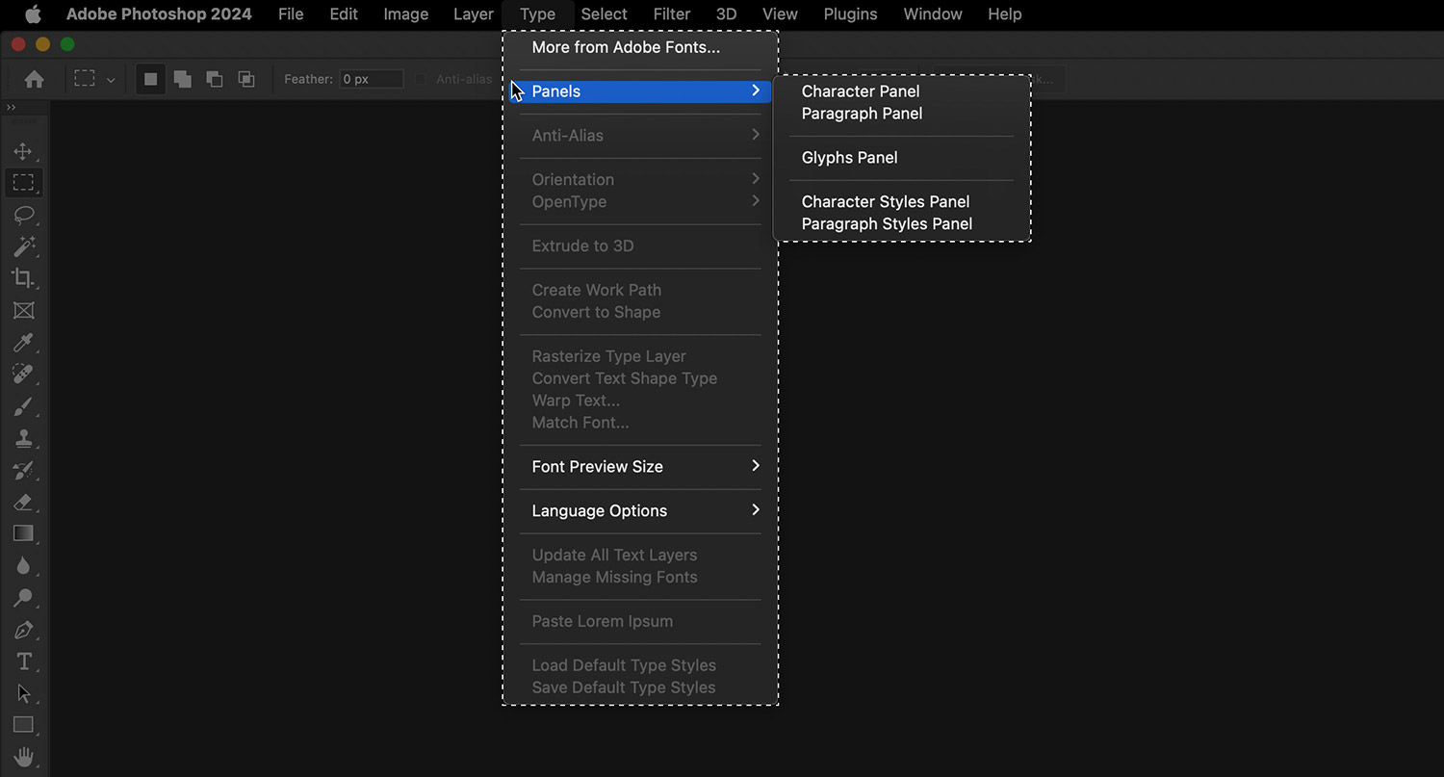This screenshot has width=1444, height=777.
Task: Open the Plugins menu
Action: pos(851,13)
